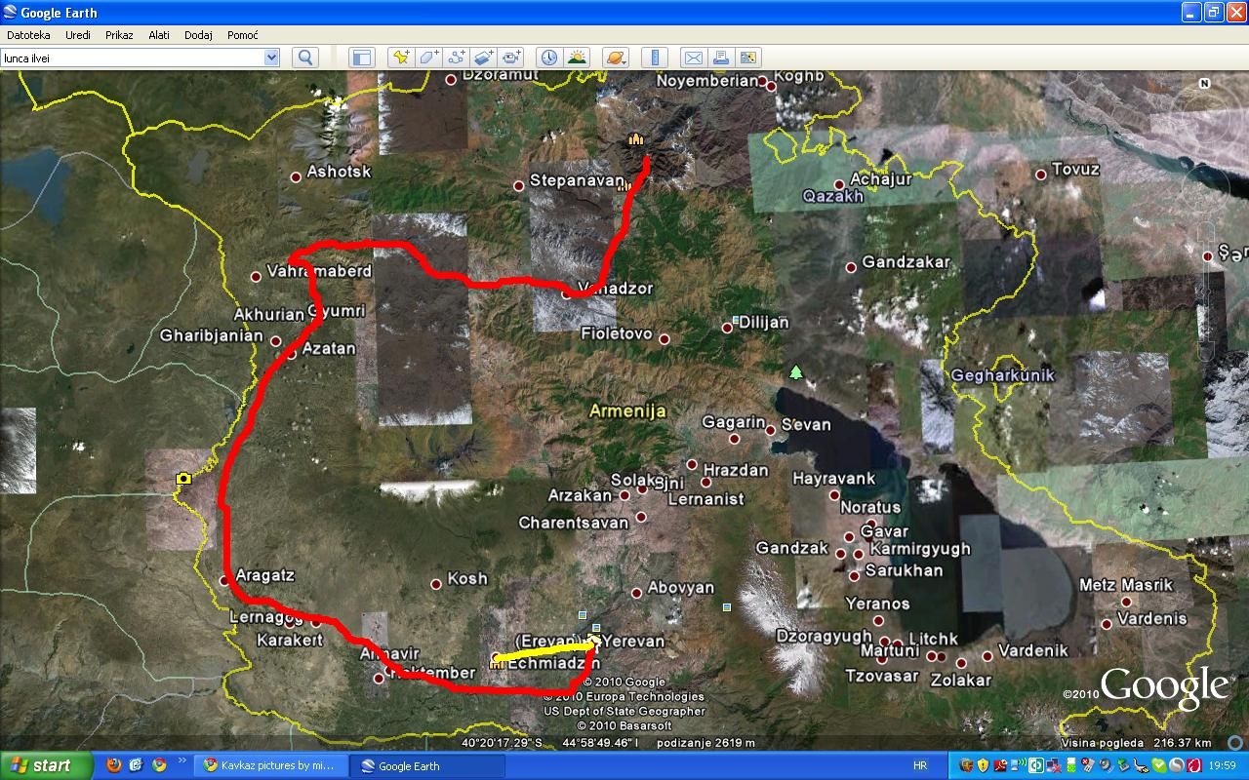The width and height of the screenshot is (1249, 780).
Task: Print the current view
Action: click(720, 58)
